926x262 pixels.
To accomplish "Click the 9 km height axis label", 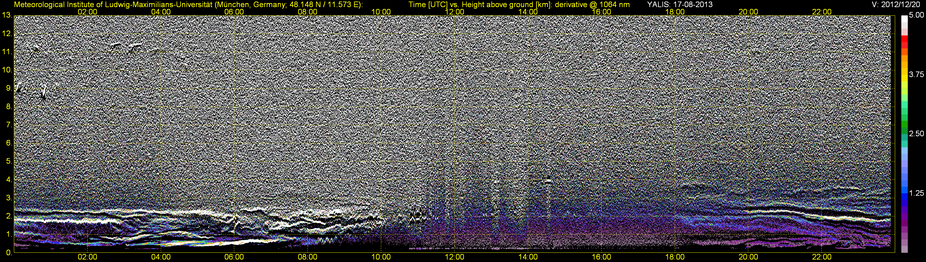I will (x=9, y=88).
